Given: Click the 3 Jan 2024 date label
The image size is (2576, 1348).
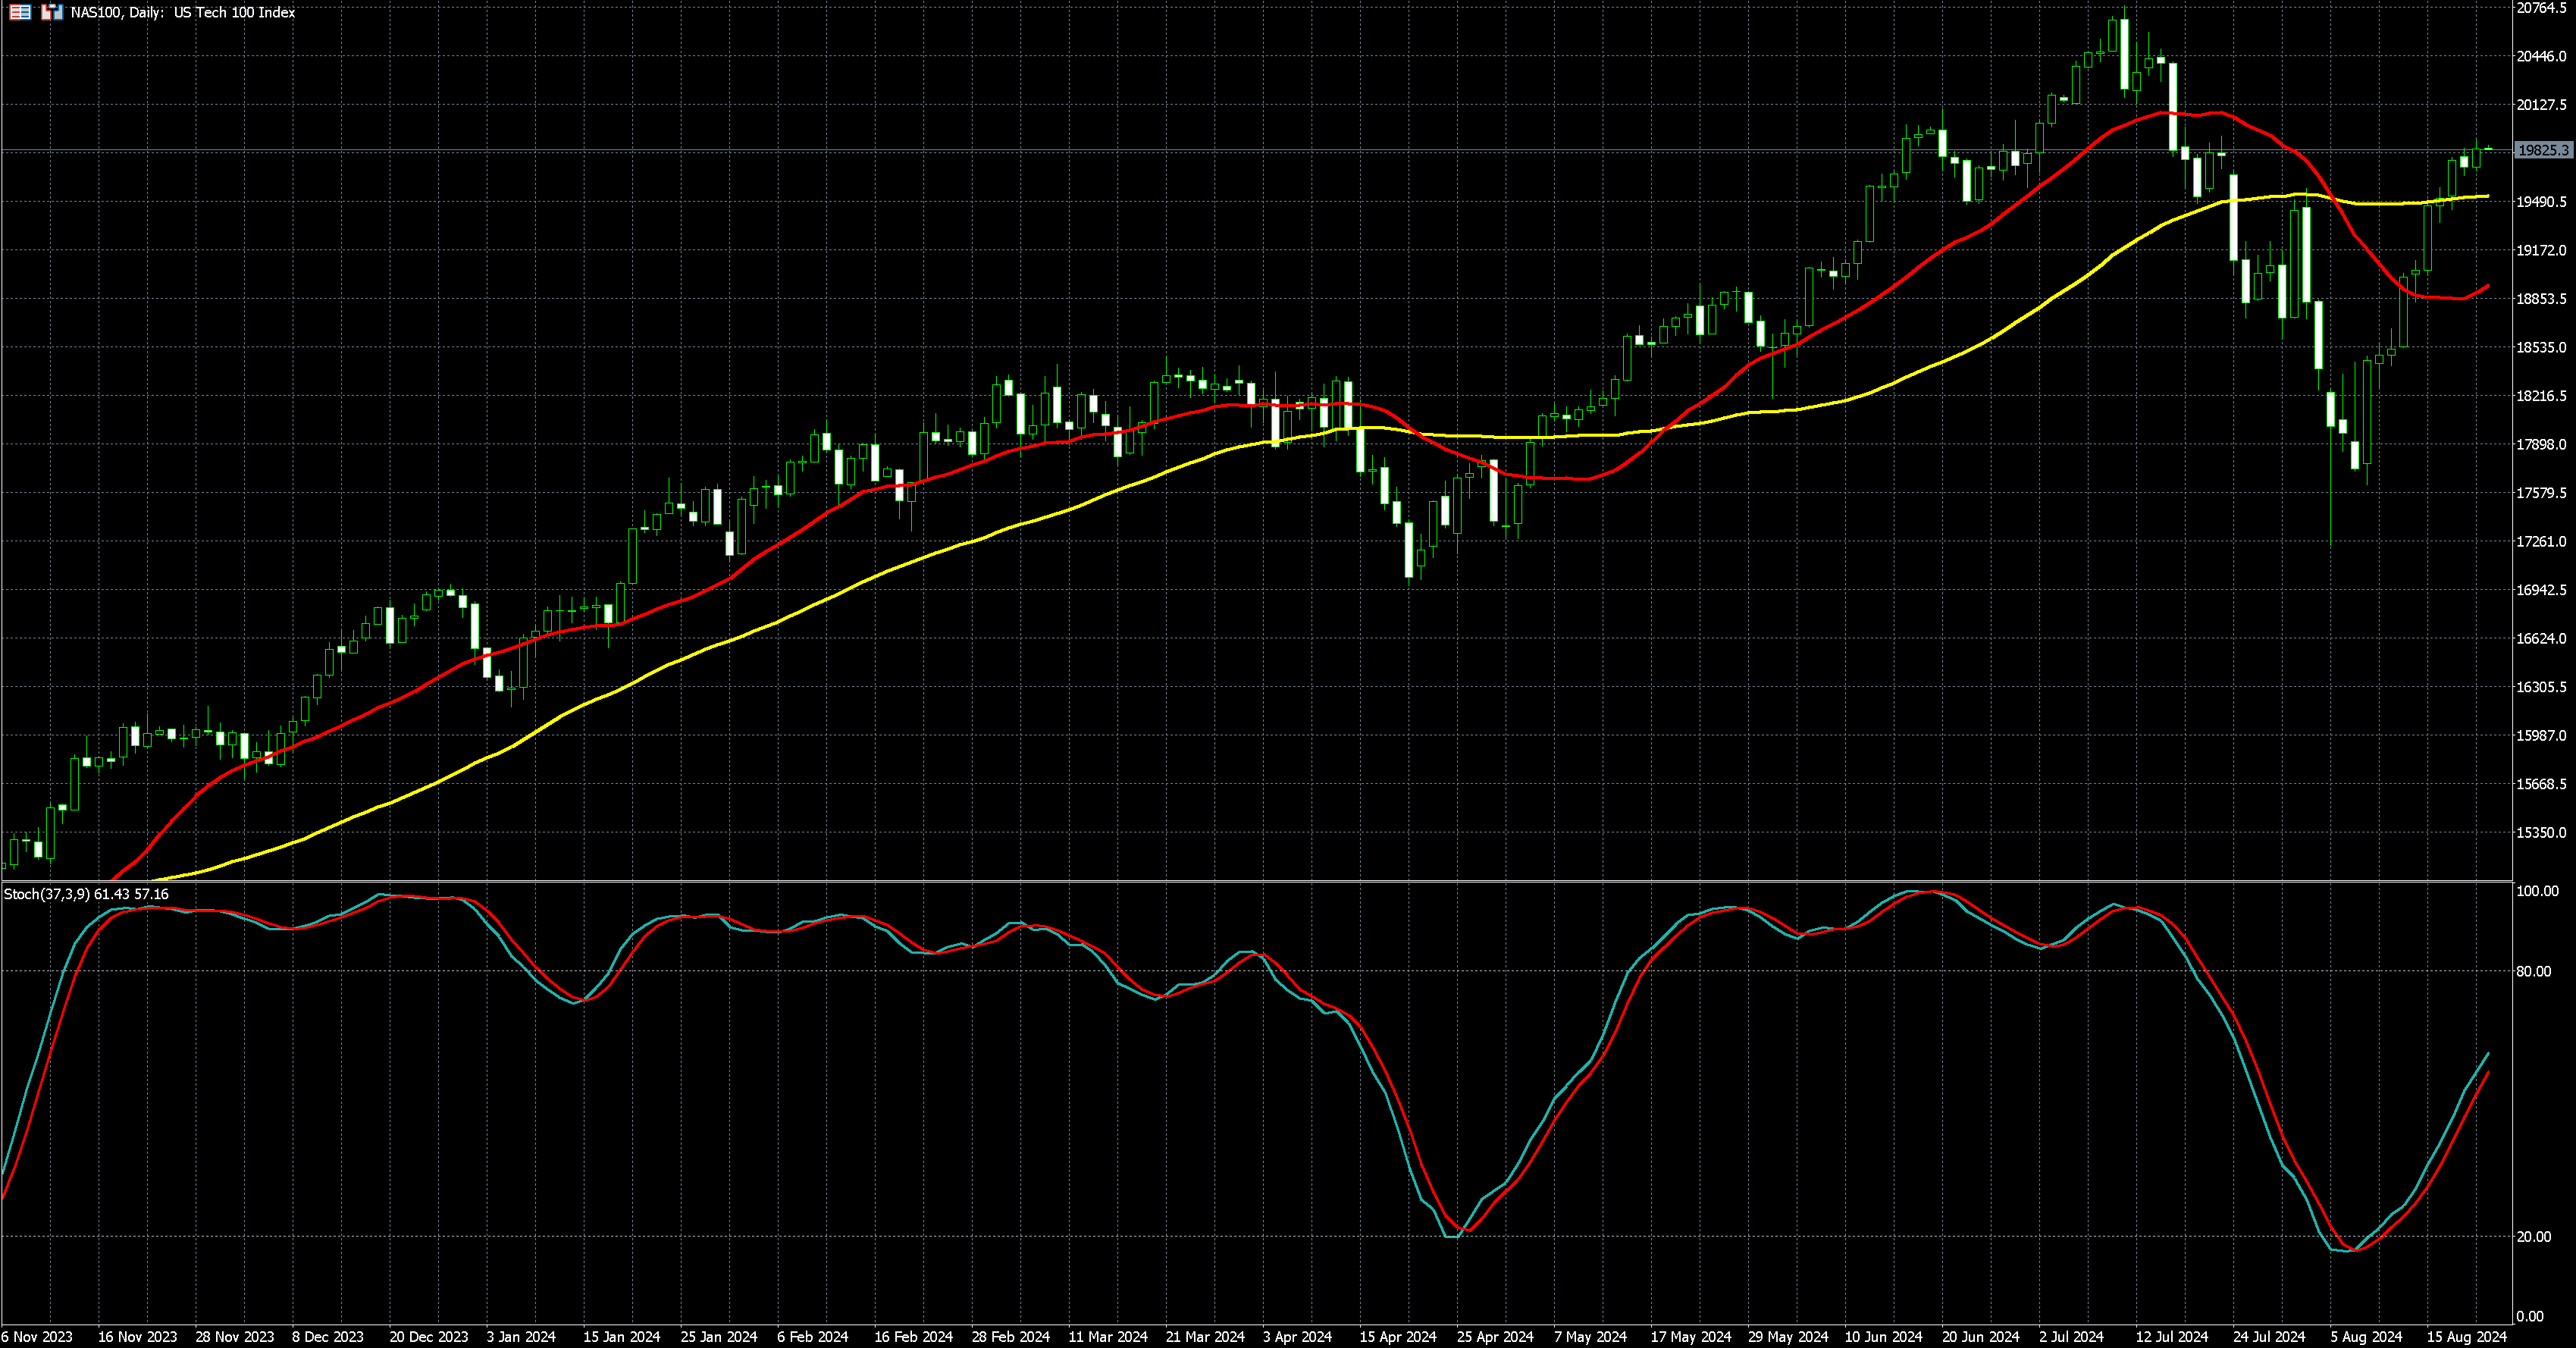Looking at the screenshot, I should (521, 1337).
